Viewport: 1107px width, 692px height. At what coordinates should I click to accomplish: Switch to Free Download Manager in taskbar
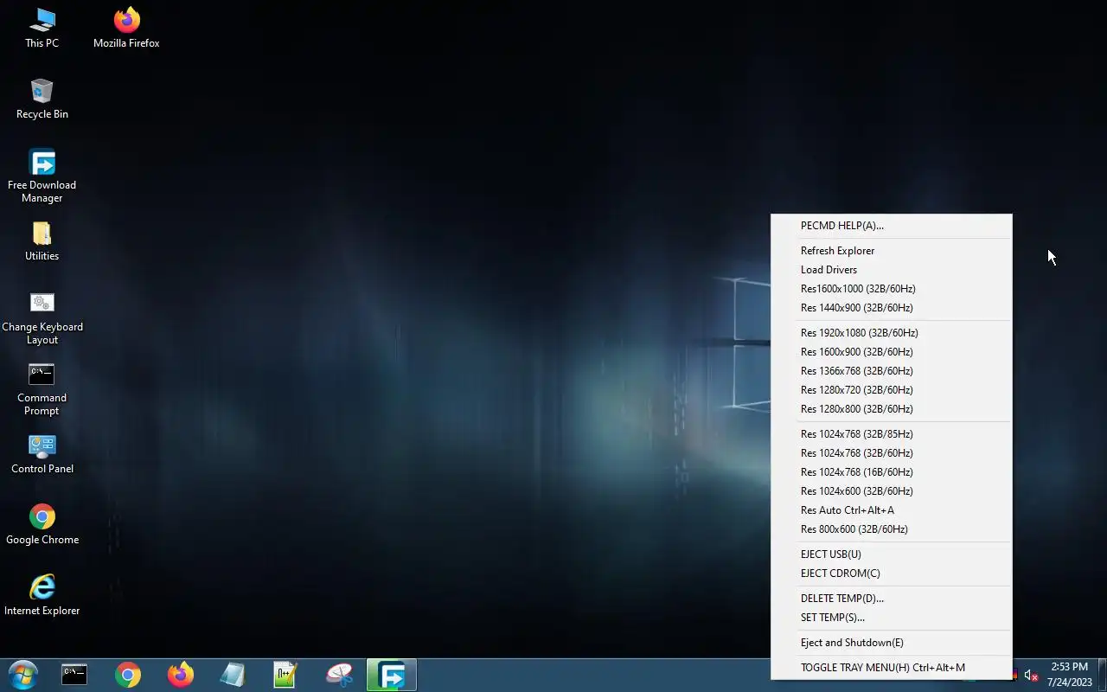(392, 675)
